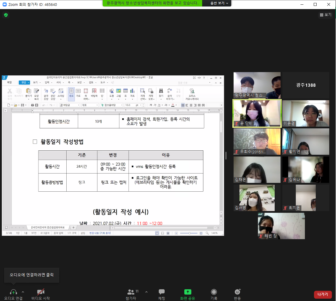Expand audio options chevron beside 오디오 연결
Screen dimensions: 336x301
pyautogui.click(x=23, y=292)
